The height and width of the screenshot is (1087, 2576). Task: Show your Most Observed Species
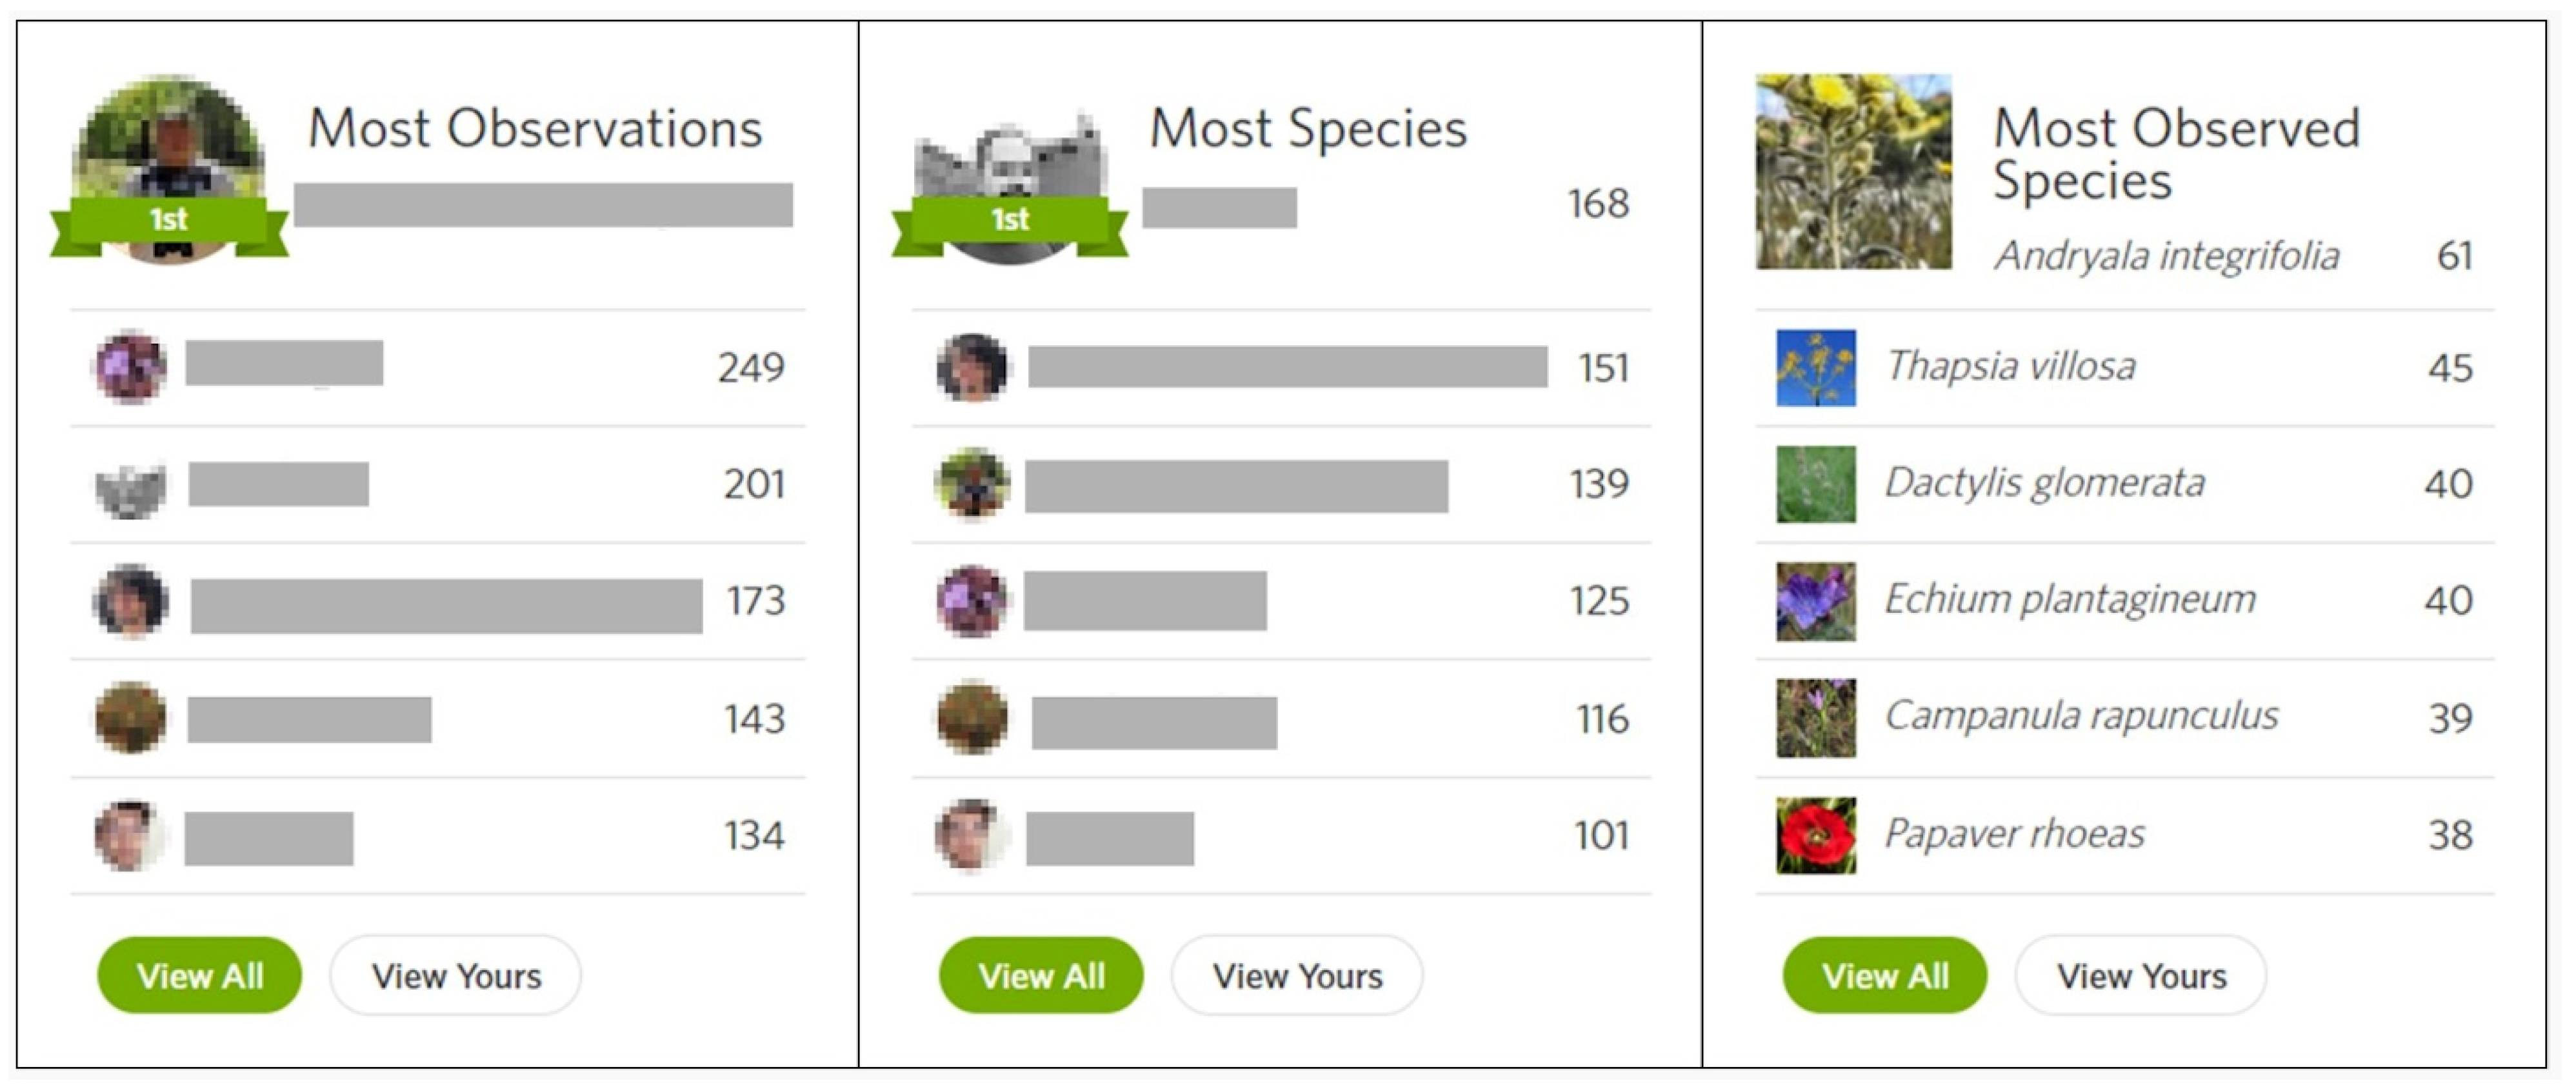tap(2140, 975)
